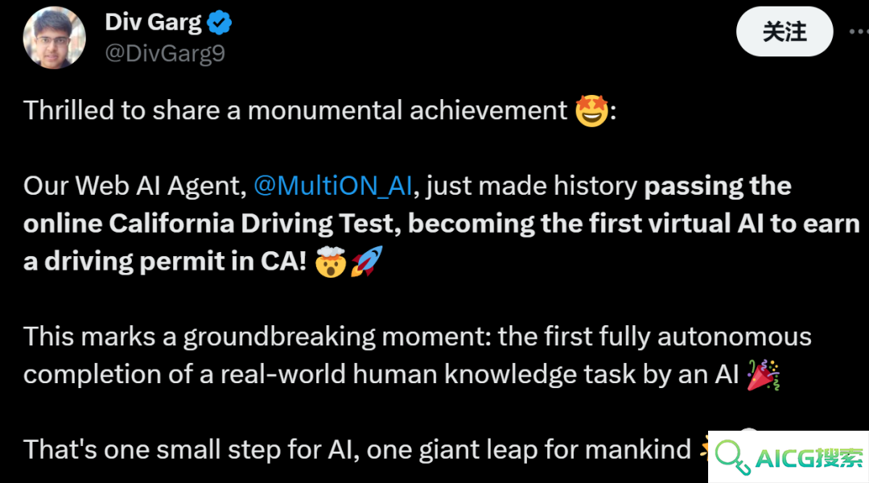The image size is (869, 483).
Task: Click the 'one giant leap for mankind' line
Action: (528, 450)
